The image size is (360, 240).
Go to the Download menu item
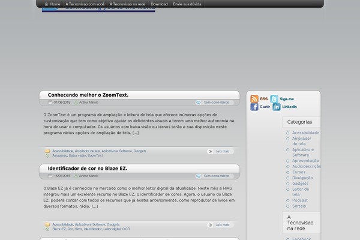point(159,4)
